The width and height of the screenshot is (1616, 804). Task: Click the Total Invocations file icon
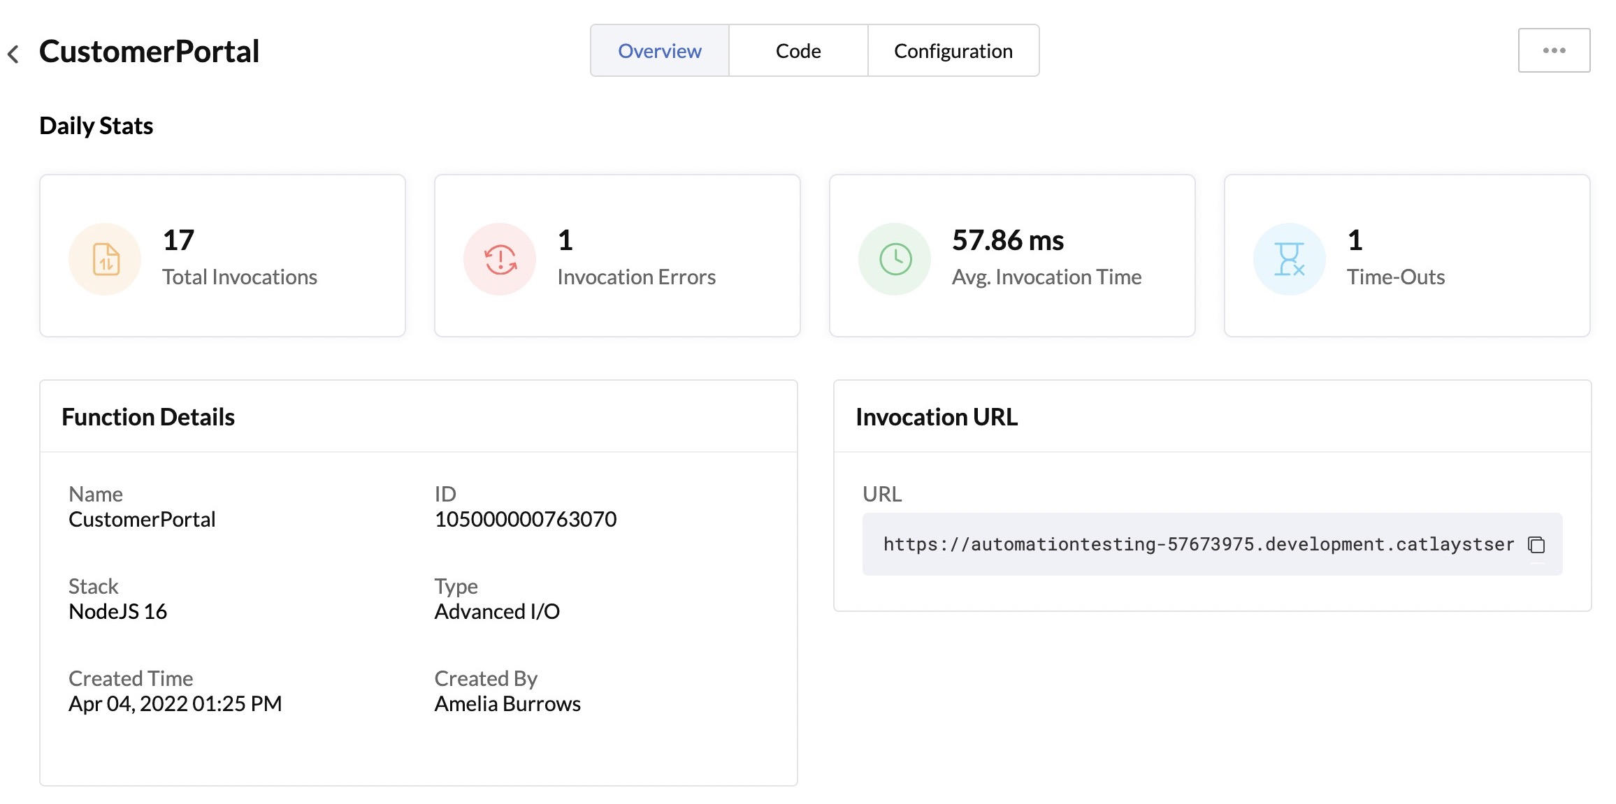[x=106, y=259]
